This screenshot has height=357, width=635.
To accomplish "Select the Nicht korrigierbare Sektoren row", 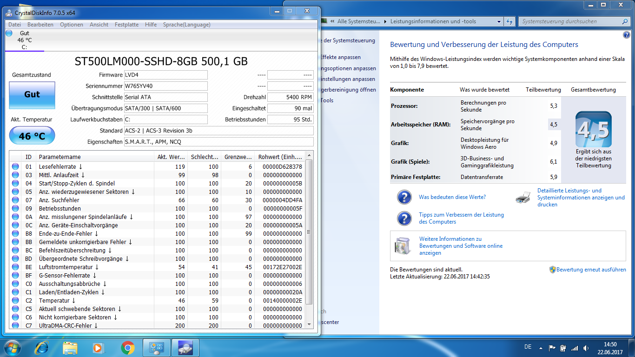I will (x=157, y=317).
